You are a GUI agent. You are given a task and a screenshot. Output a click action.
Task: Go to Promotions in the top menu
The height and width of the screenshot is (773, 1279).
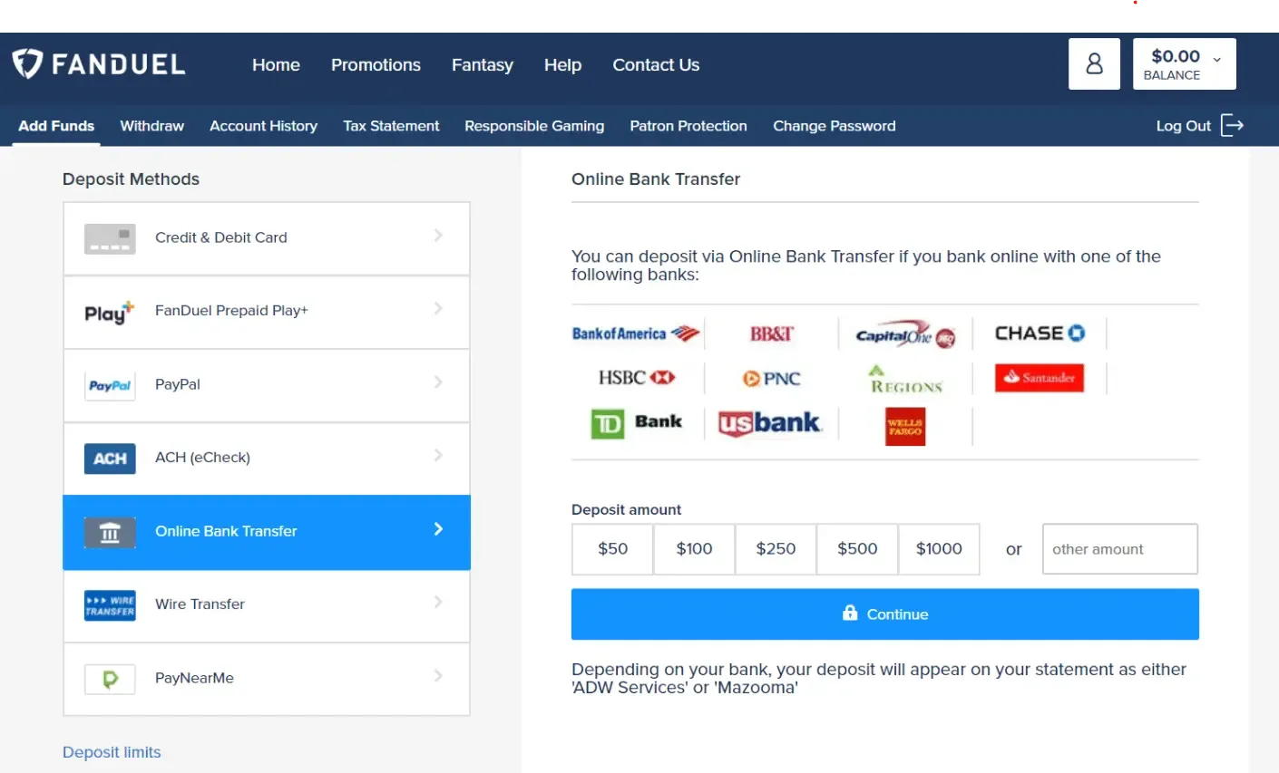click(376, 65)
